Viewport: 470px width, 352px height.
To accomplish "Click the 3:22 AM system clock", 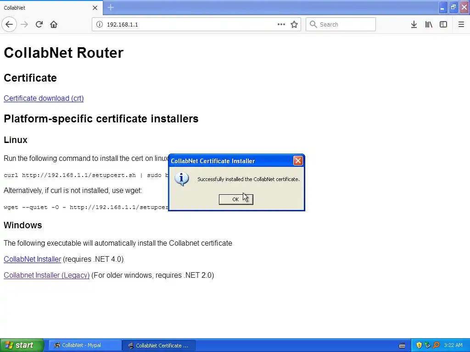I will click(453, 345).
